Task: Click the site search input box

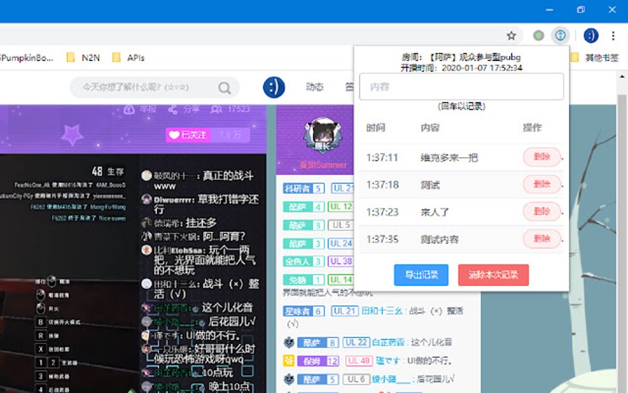Action: point(148,87)
